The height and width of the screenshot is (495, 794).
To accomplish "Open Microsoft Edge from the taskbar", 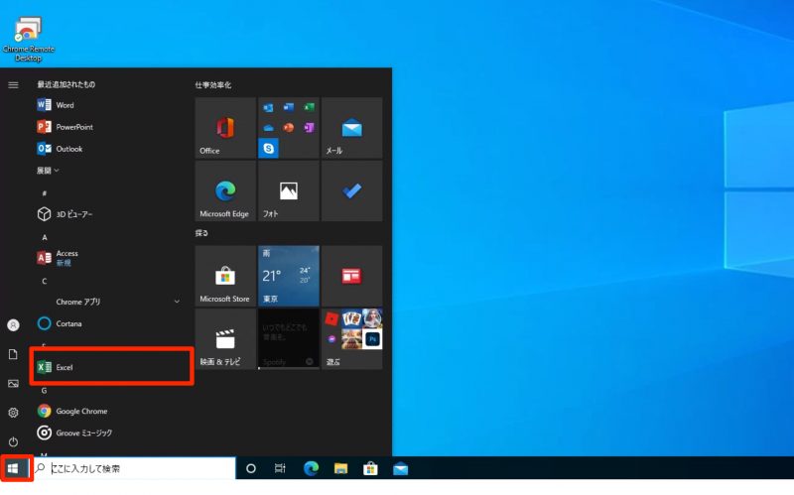I will click(311, 468).
